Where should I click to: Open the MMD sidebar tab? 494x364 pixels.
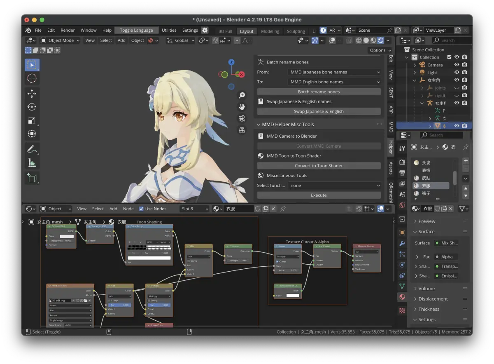tap(391, 127)
